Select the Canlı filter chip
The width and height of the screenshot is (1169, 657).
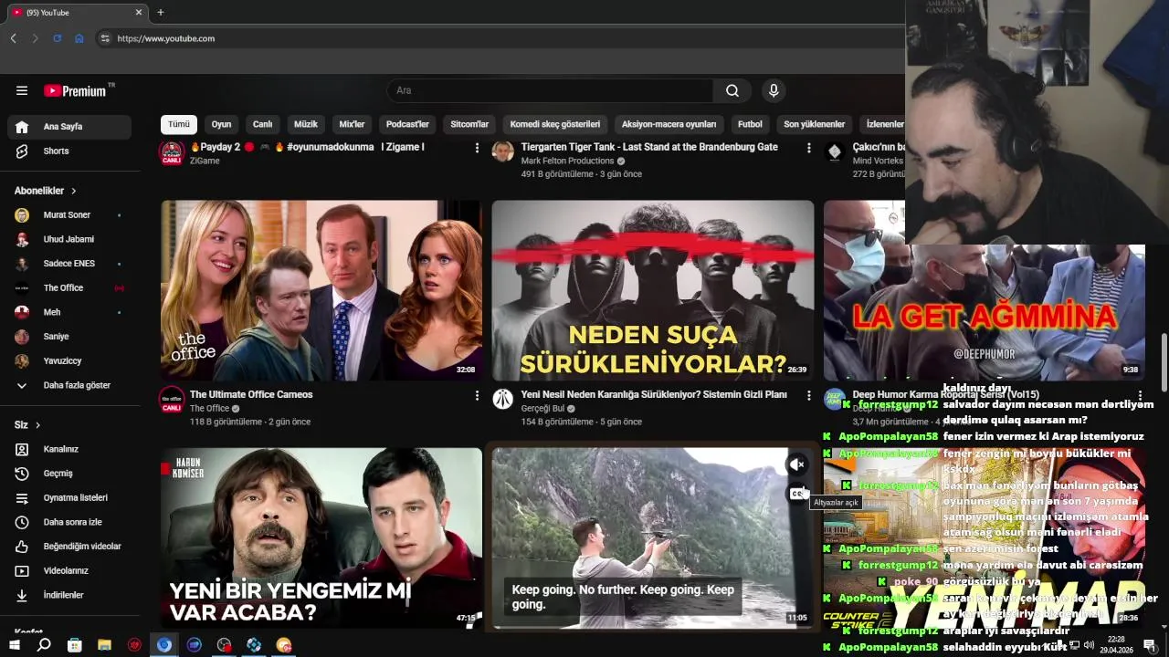[263, 124]
